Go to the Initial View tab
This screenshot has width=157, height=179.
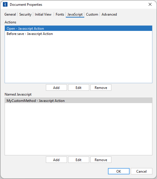(43, 14)
